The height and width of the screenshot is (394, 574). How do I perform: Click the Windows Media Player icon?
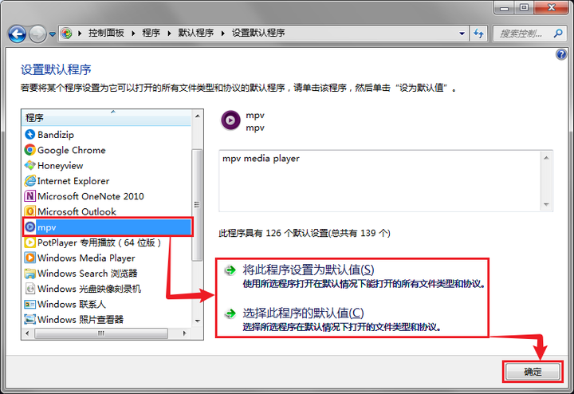29,258
